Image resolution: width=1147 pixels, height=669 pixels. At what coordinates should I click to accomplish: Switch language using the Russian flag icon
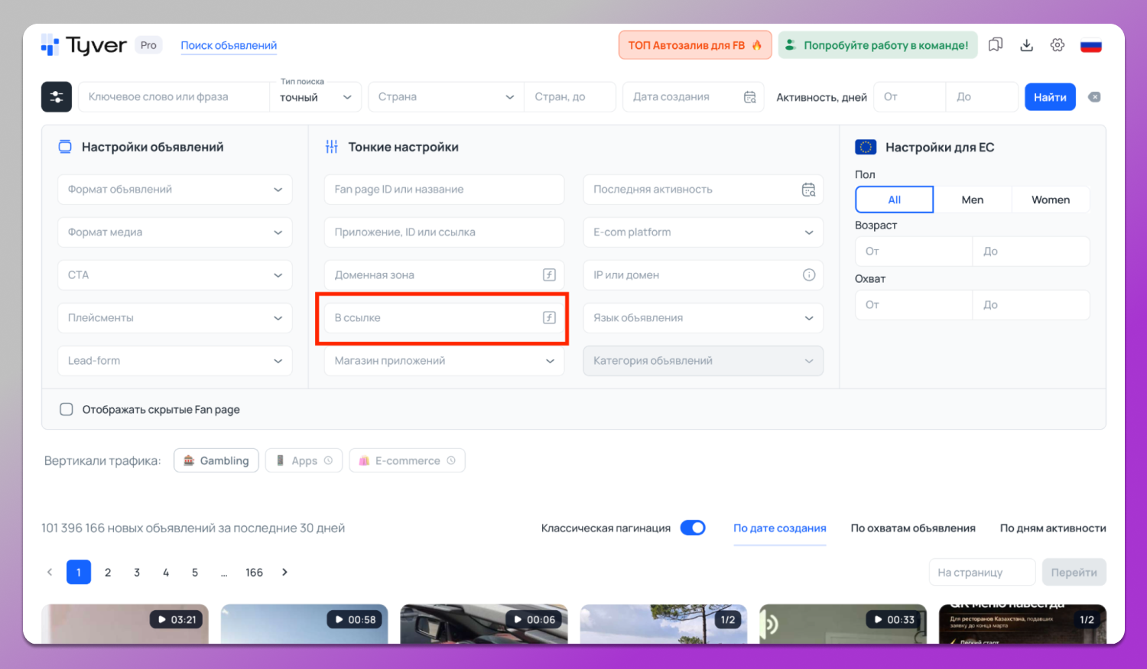[x=1091, y=44]
